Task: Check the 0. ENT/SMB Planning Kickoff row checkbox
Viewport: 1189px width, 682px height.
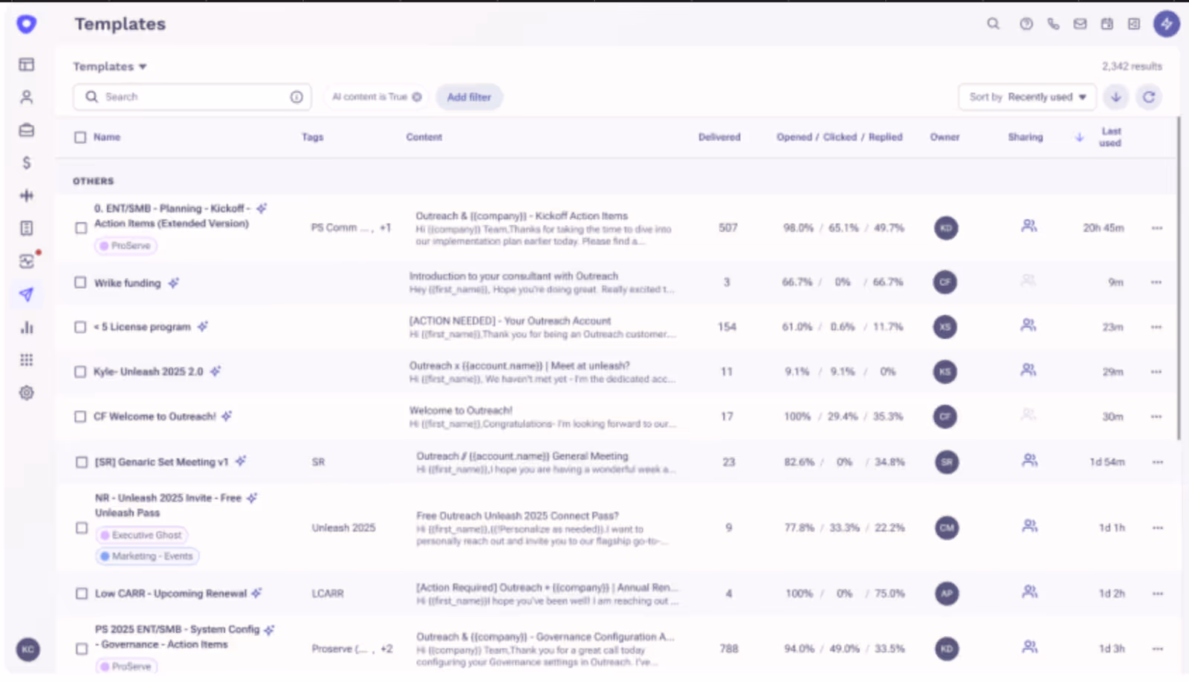Action: click(x=81, y=228)
